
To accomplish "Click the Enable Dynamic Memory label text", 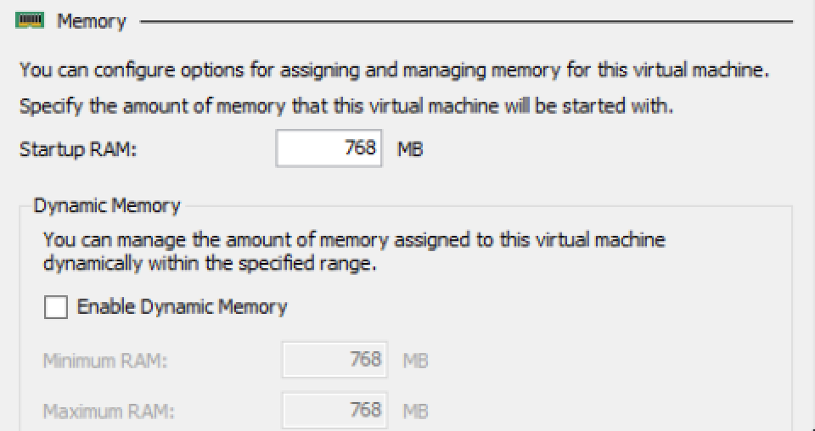I will point(182,307).
